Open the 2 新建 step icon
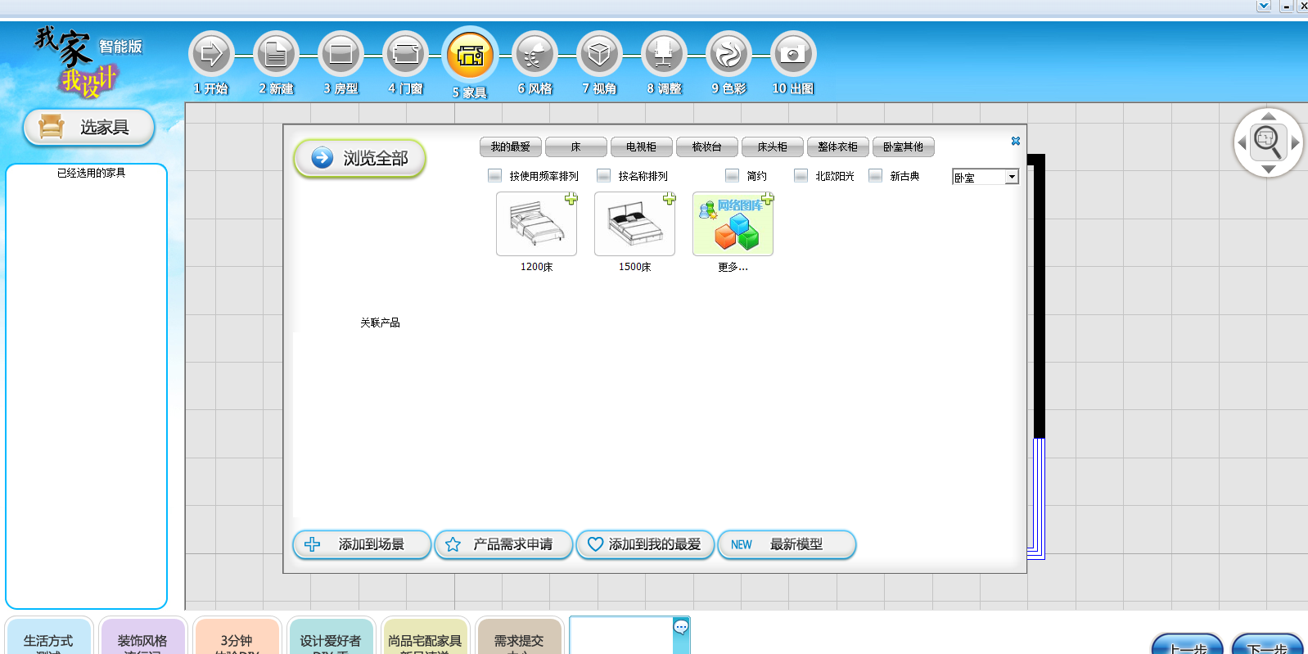The height and width of the screenshot is (654, 1308). coord(276,55)
